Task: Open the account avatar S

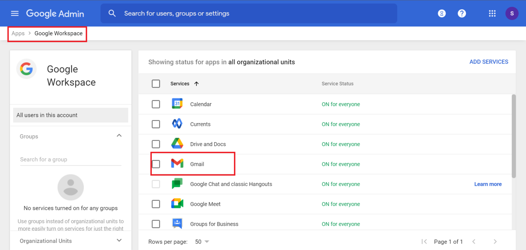Action: (512, 13)
